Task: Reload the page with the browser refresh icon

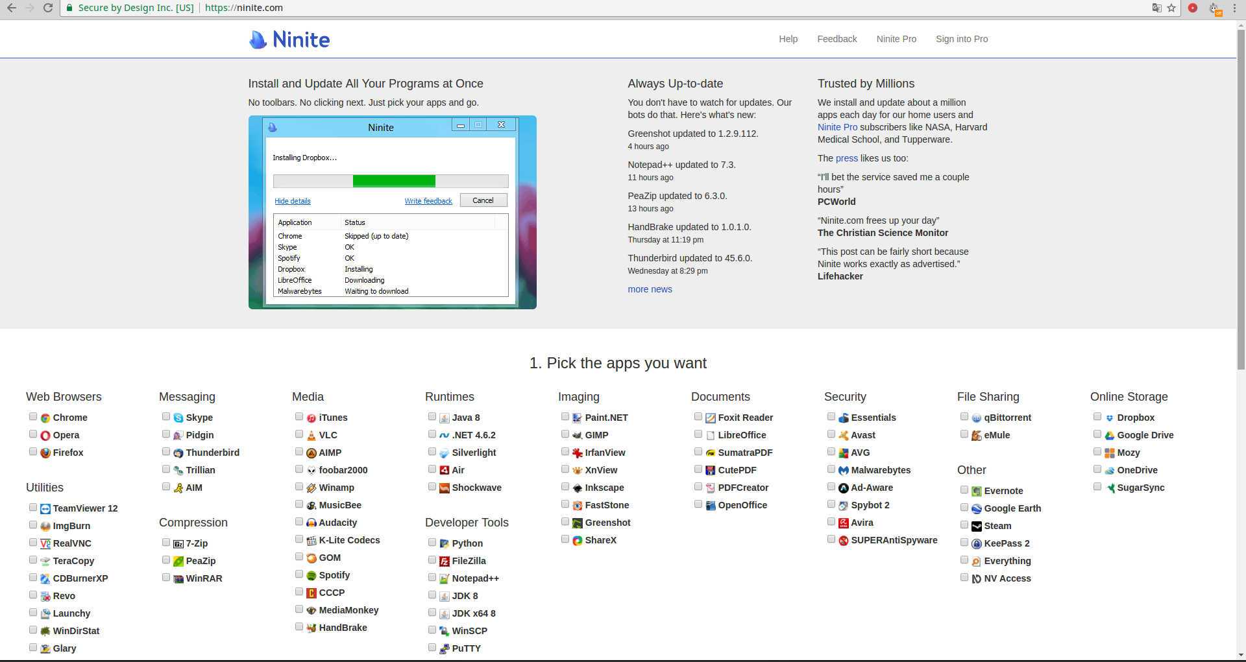Action: pos(48,8)
